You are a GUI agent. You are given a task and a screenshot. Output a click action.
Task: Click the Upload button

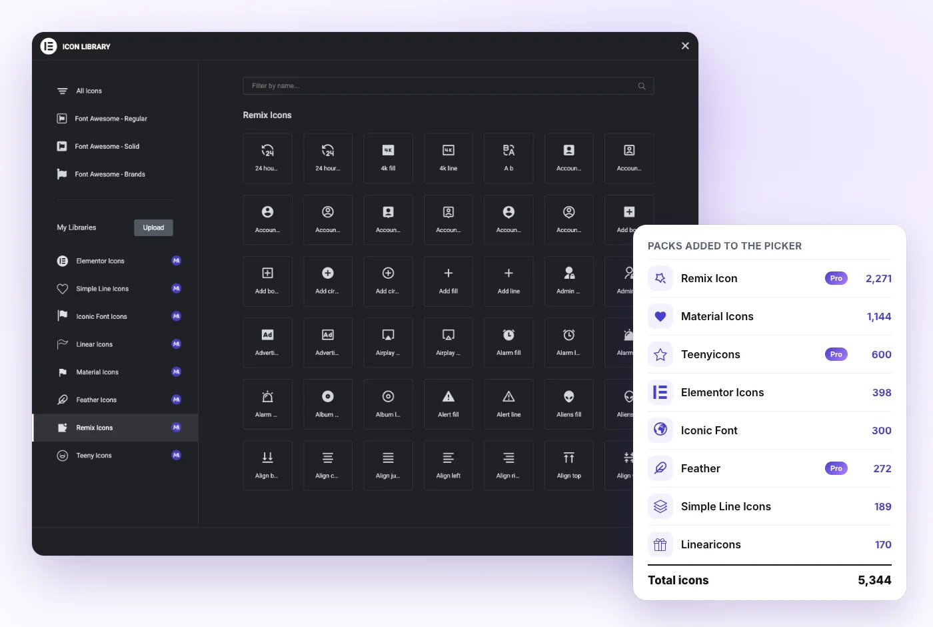153,227
